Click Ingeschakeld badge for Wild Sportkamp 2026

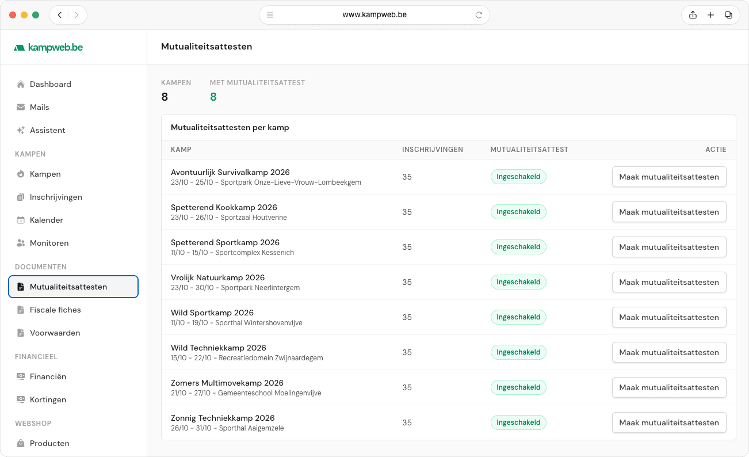(518, 317)
